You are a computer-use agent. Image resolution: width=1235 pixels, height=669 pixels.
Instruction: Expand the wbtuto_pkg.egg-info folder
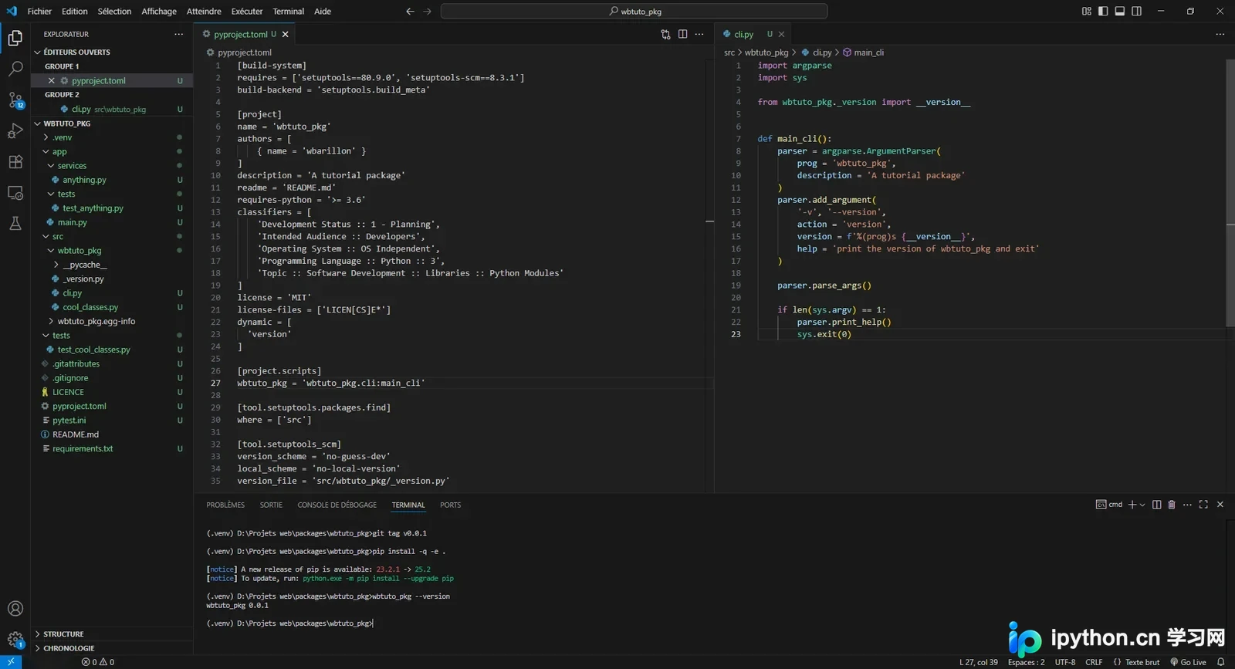click(112, 321)
